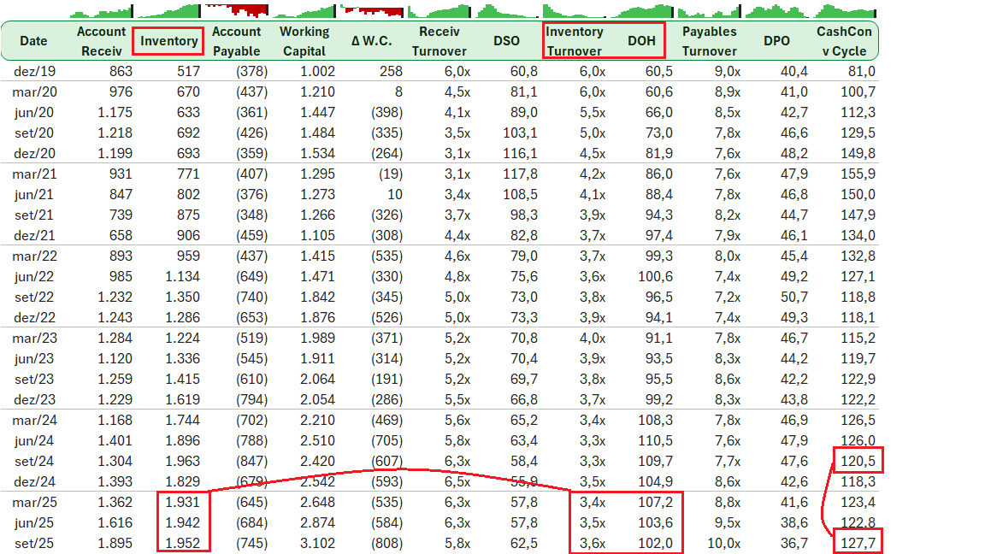Select payables turnover 10,0x
Screen dimensions: 985x554
tap(723, 544)
